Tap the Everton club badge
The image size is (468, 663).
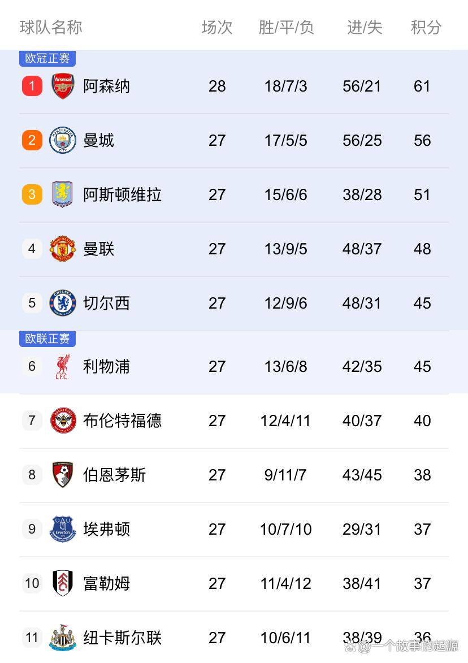[x=63, y=529]
